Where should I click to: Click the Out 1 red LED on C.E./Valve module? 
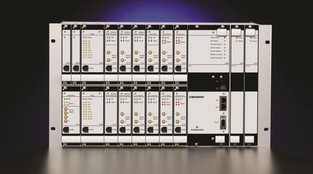163,102
